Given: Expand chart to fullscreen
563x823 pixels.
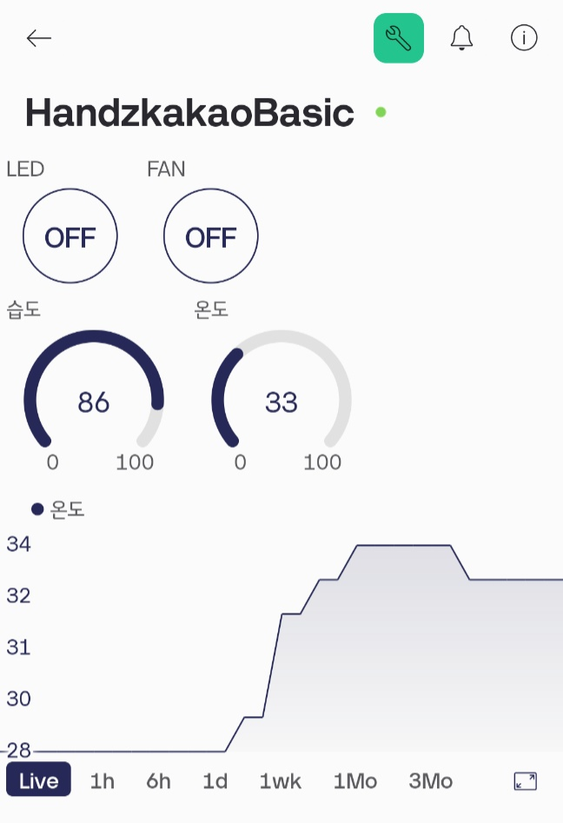Looking at the screenshot, I should point(525,780).
